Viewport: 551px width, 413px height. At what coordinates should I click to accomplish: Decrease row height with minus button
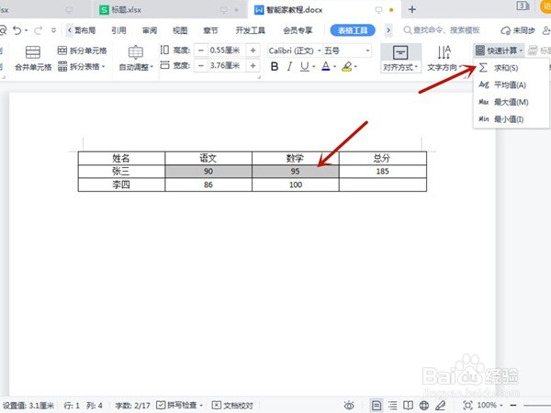200,50
